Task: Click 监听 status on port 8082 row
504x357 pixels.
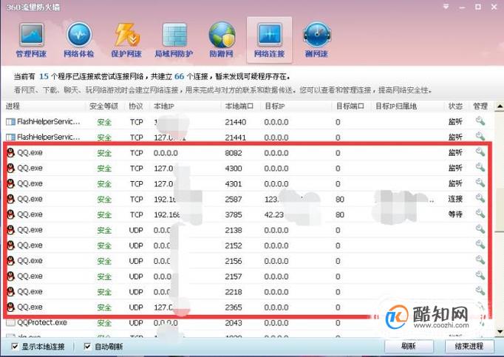Action: (x=455, y=152)
